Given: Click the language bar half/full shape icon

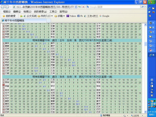Looking at the screenshot, I should 152,86.
